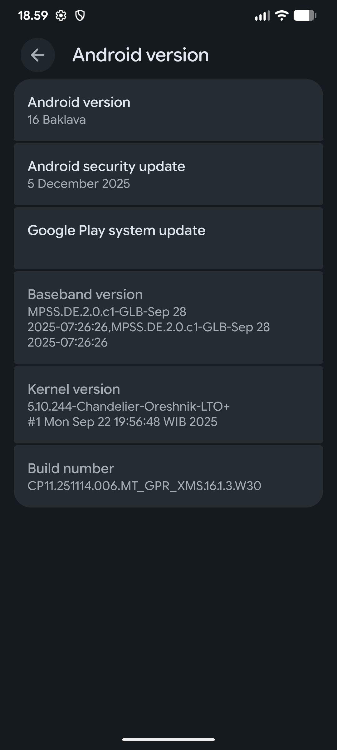Tap the Wi-Fi status icon

[281, 15]
